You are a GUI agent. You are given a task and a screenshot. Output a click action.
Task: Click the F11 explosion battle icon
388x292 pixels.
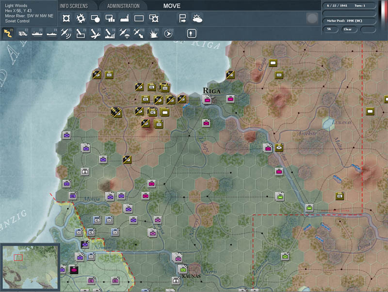(x=154, y=33)
